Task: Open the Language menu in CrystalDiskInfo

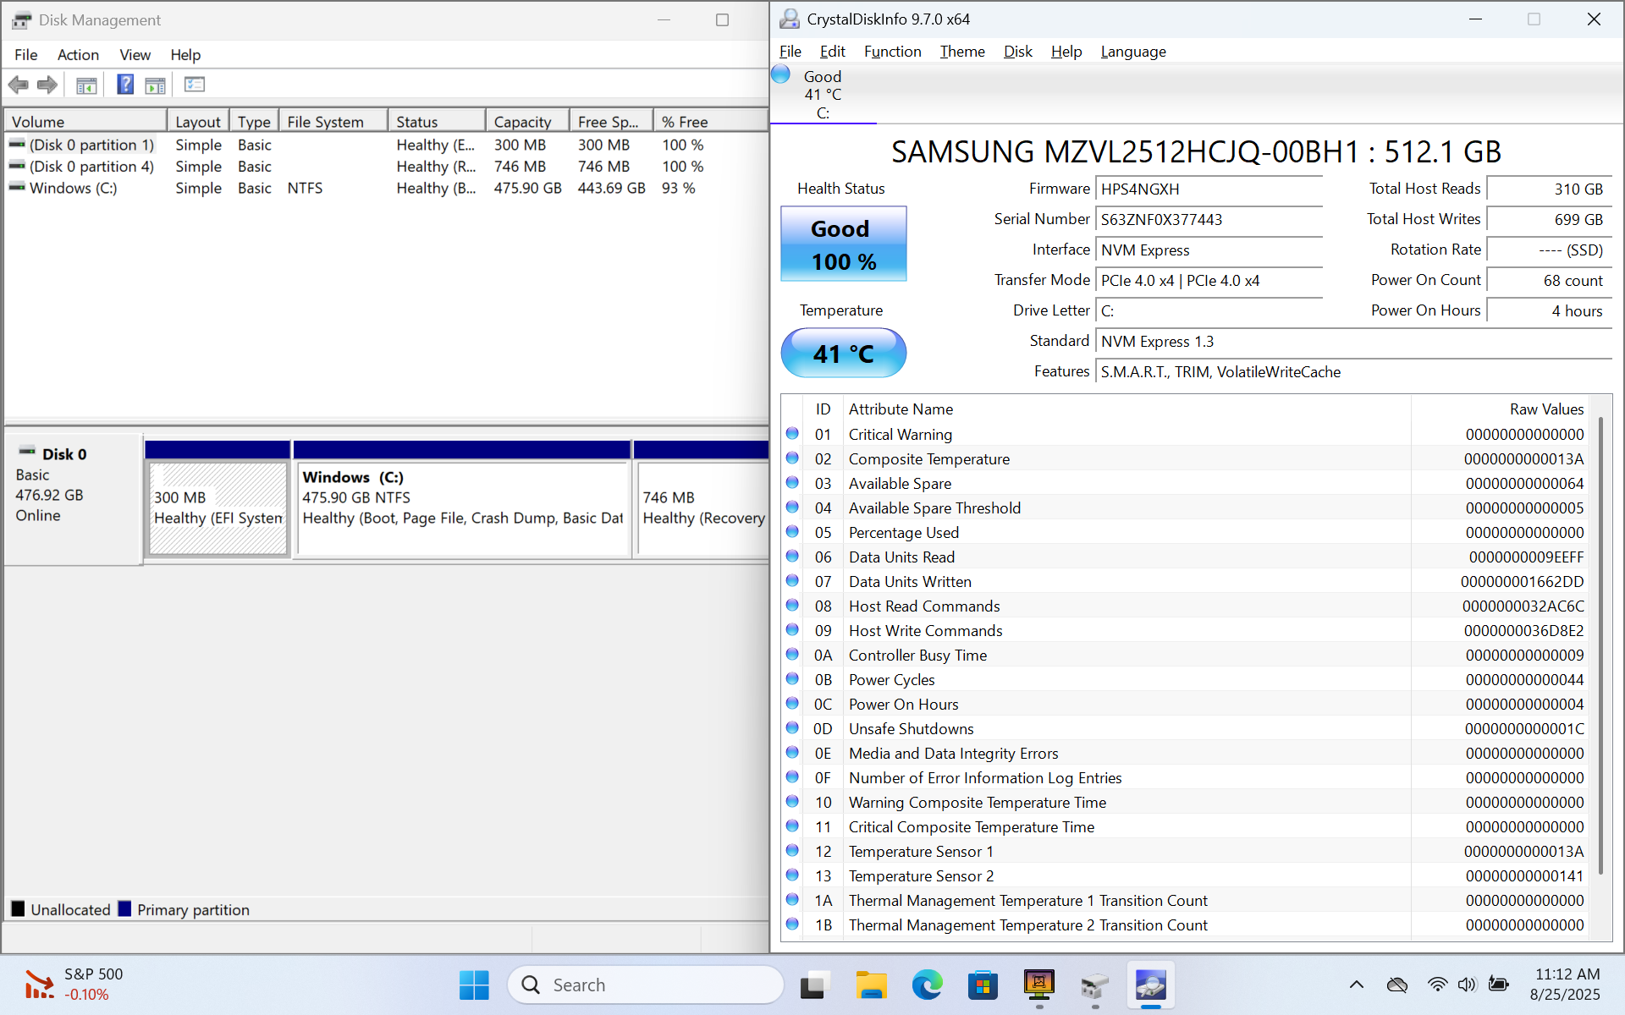Action: tap(1133, 52)
